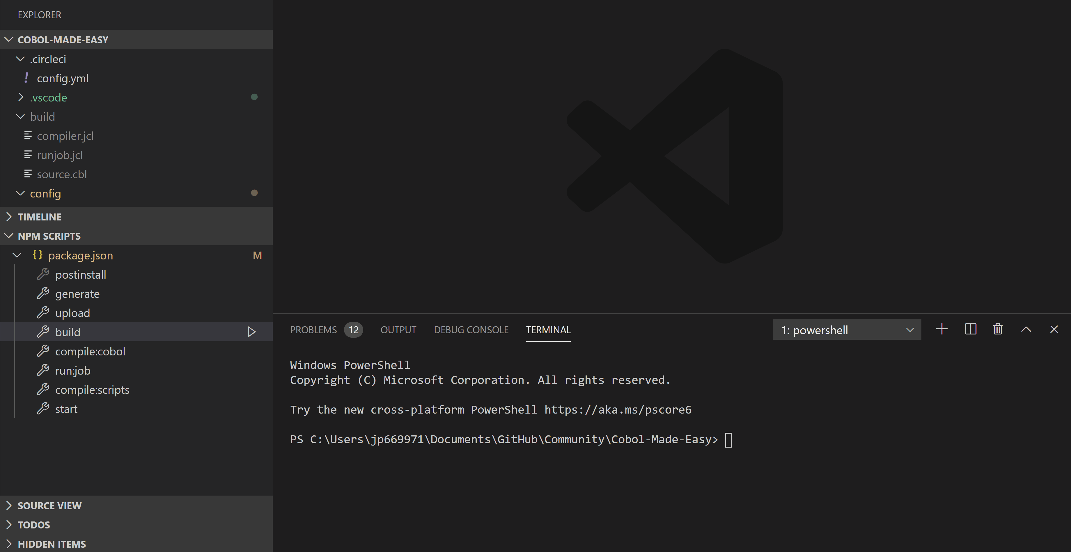The height and width of the screenshot is (552, 1071).
Task: Click the wrench icon beside compile:cobol
Action: (x=44, y=351)
